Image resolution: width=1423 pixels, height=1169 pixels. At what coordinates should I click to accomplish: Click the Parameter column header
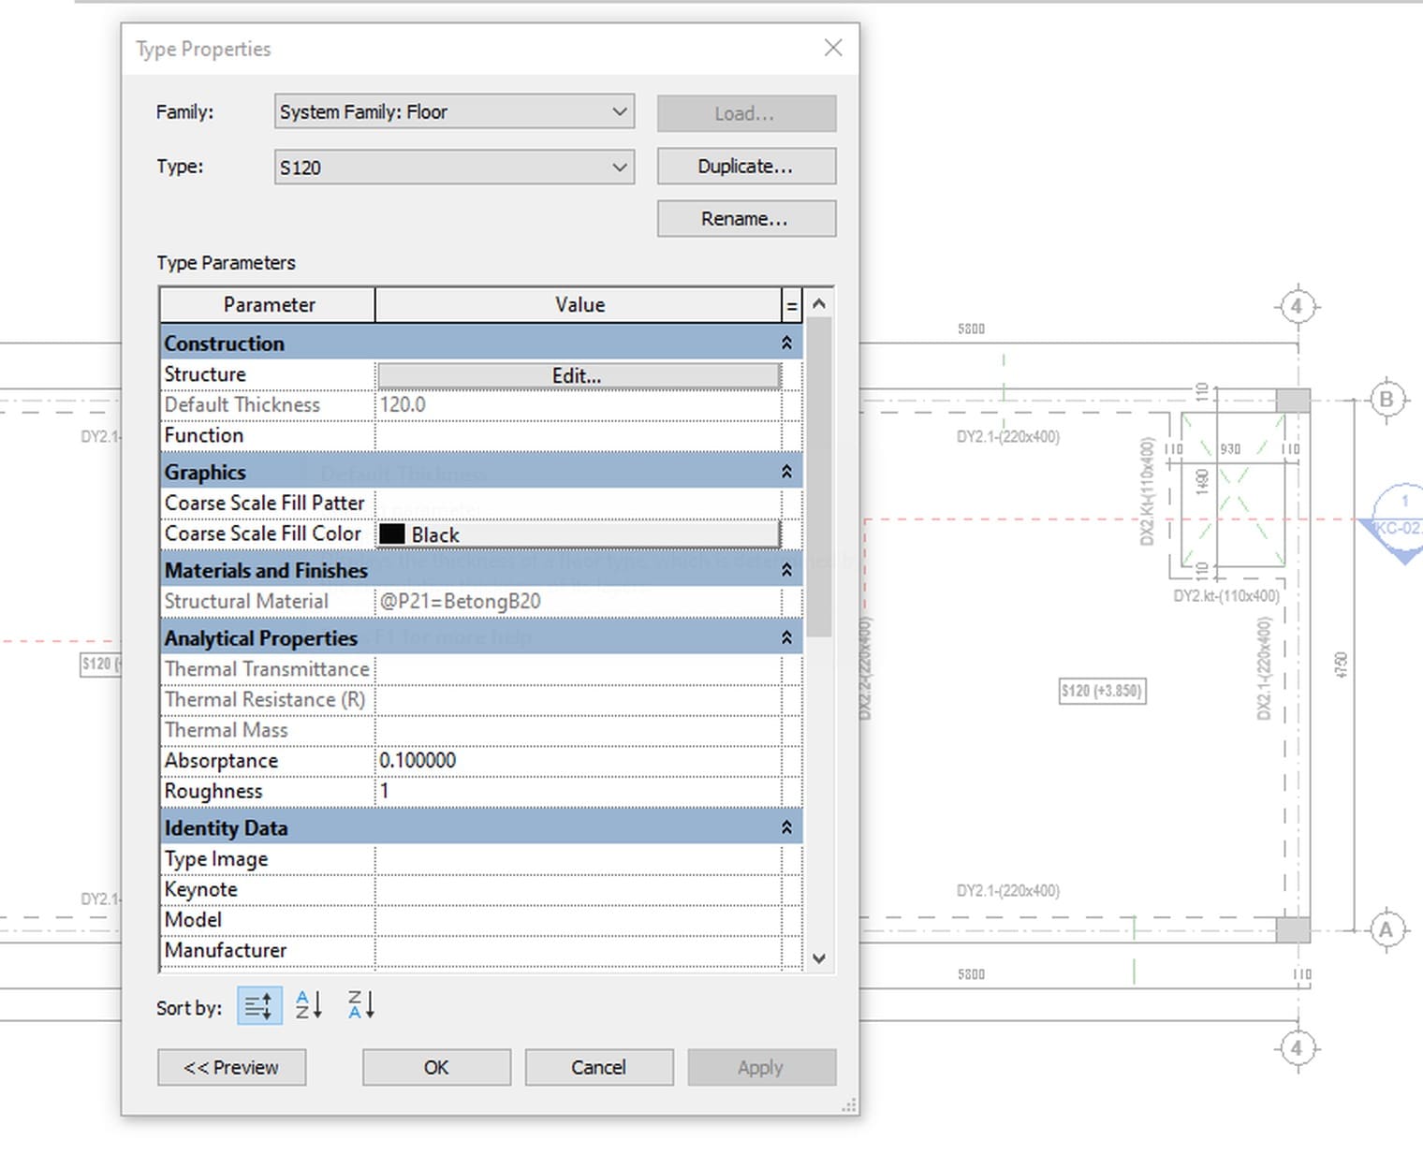[268, 305]
